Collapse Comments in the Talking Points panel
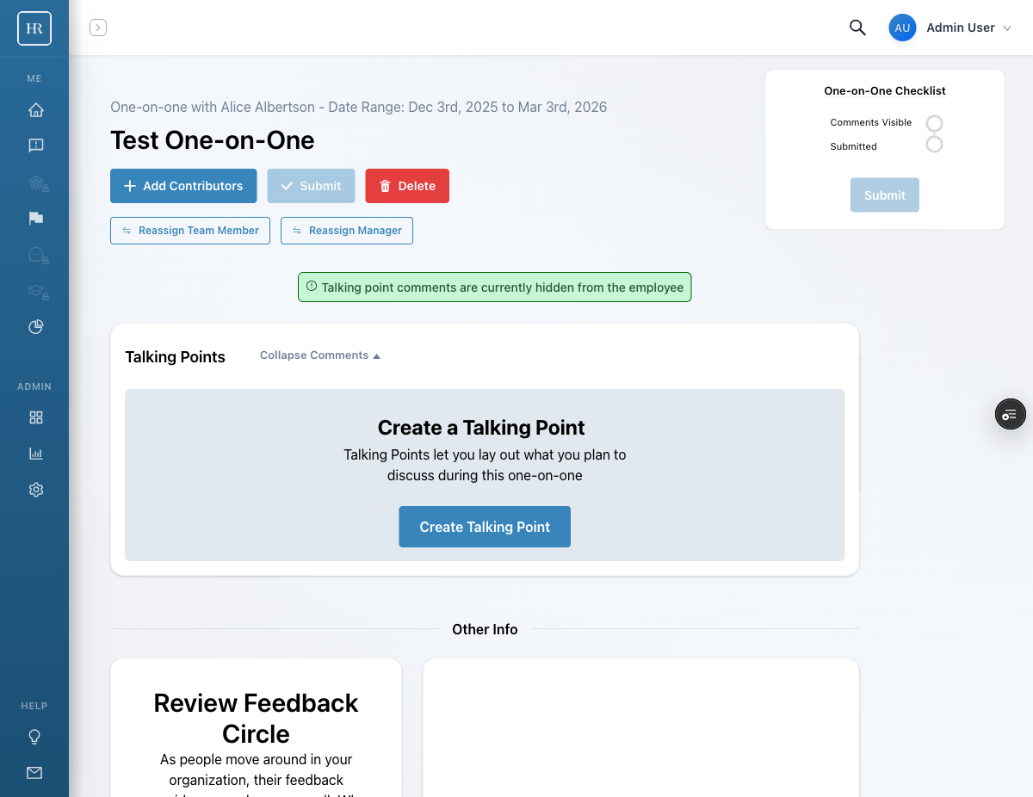Screen dimensions: 1033x797 [x=319, y=355]
